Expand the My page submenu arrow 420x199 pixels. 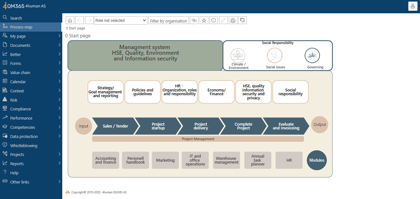[59, 36]
